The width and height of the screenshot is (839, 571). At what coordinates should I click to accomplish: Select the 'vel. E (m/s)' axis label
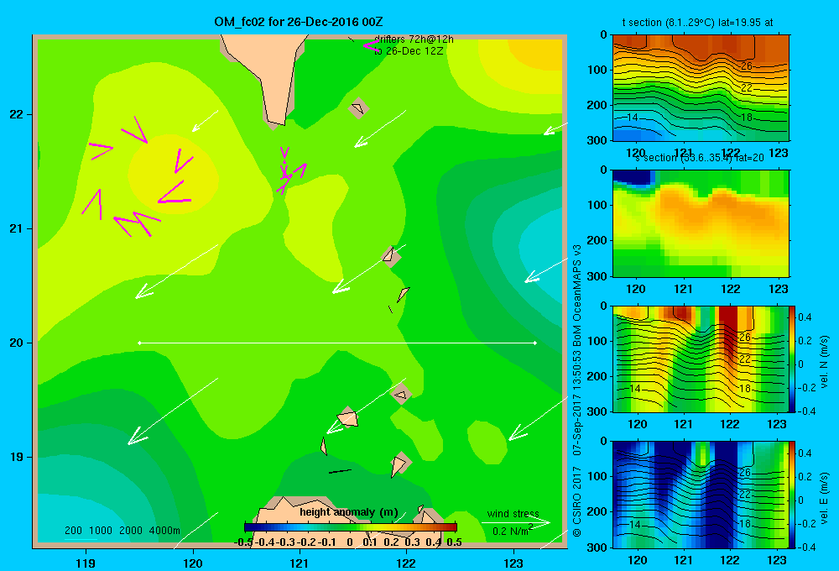tap(824, 498)
